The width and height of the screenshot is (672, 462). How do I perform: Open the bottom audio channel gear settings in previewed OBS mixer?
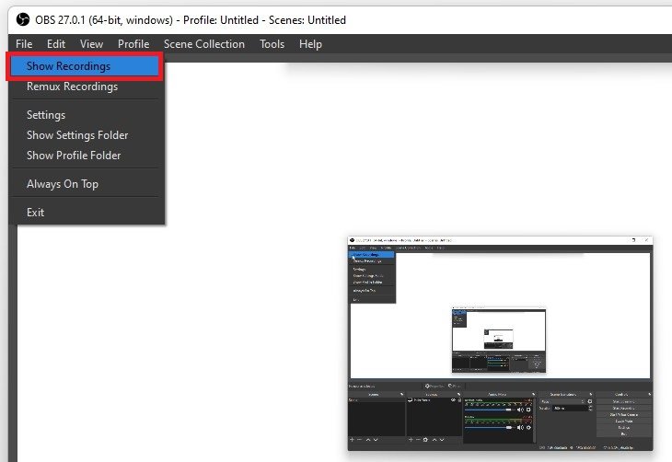pos(528,428)
